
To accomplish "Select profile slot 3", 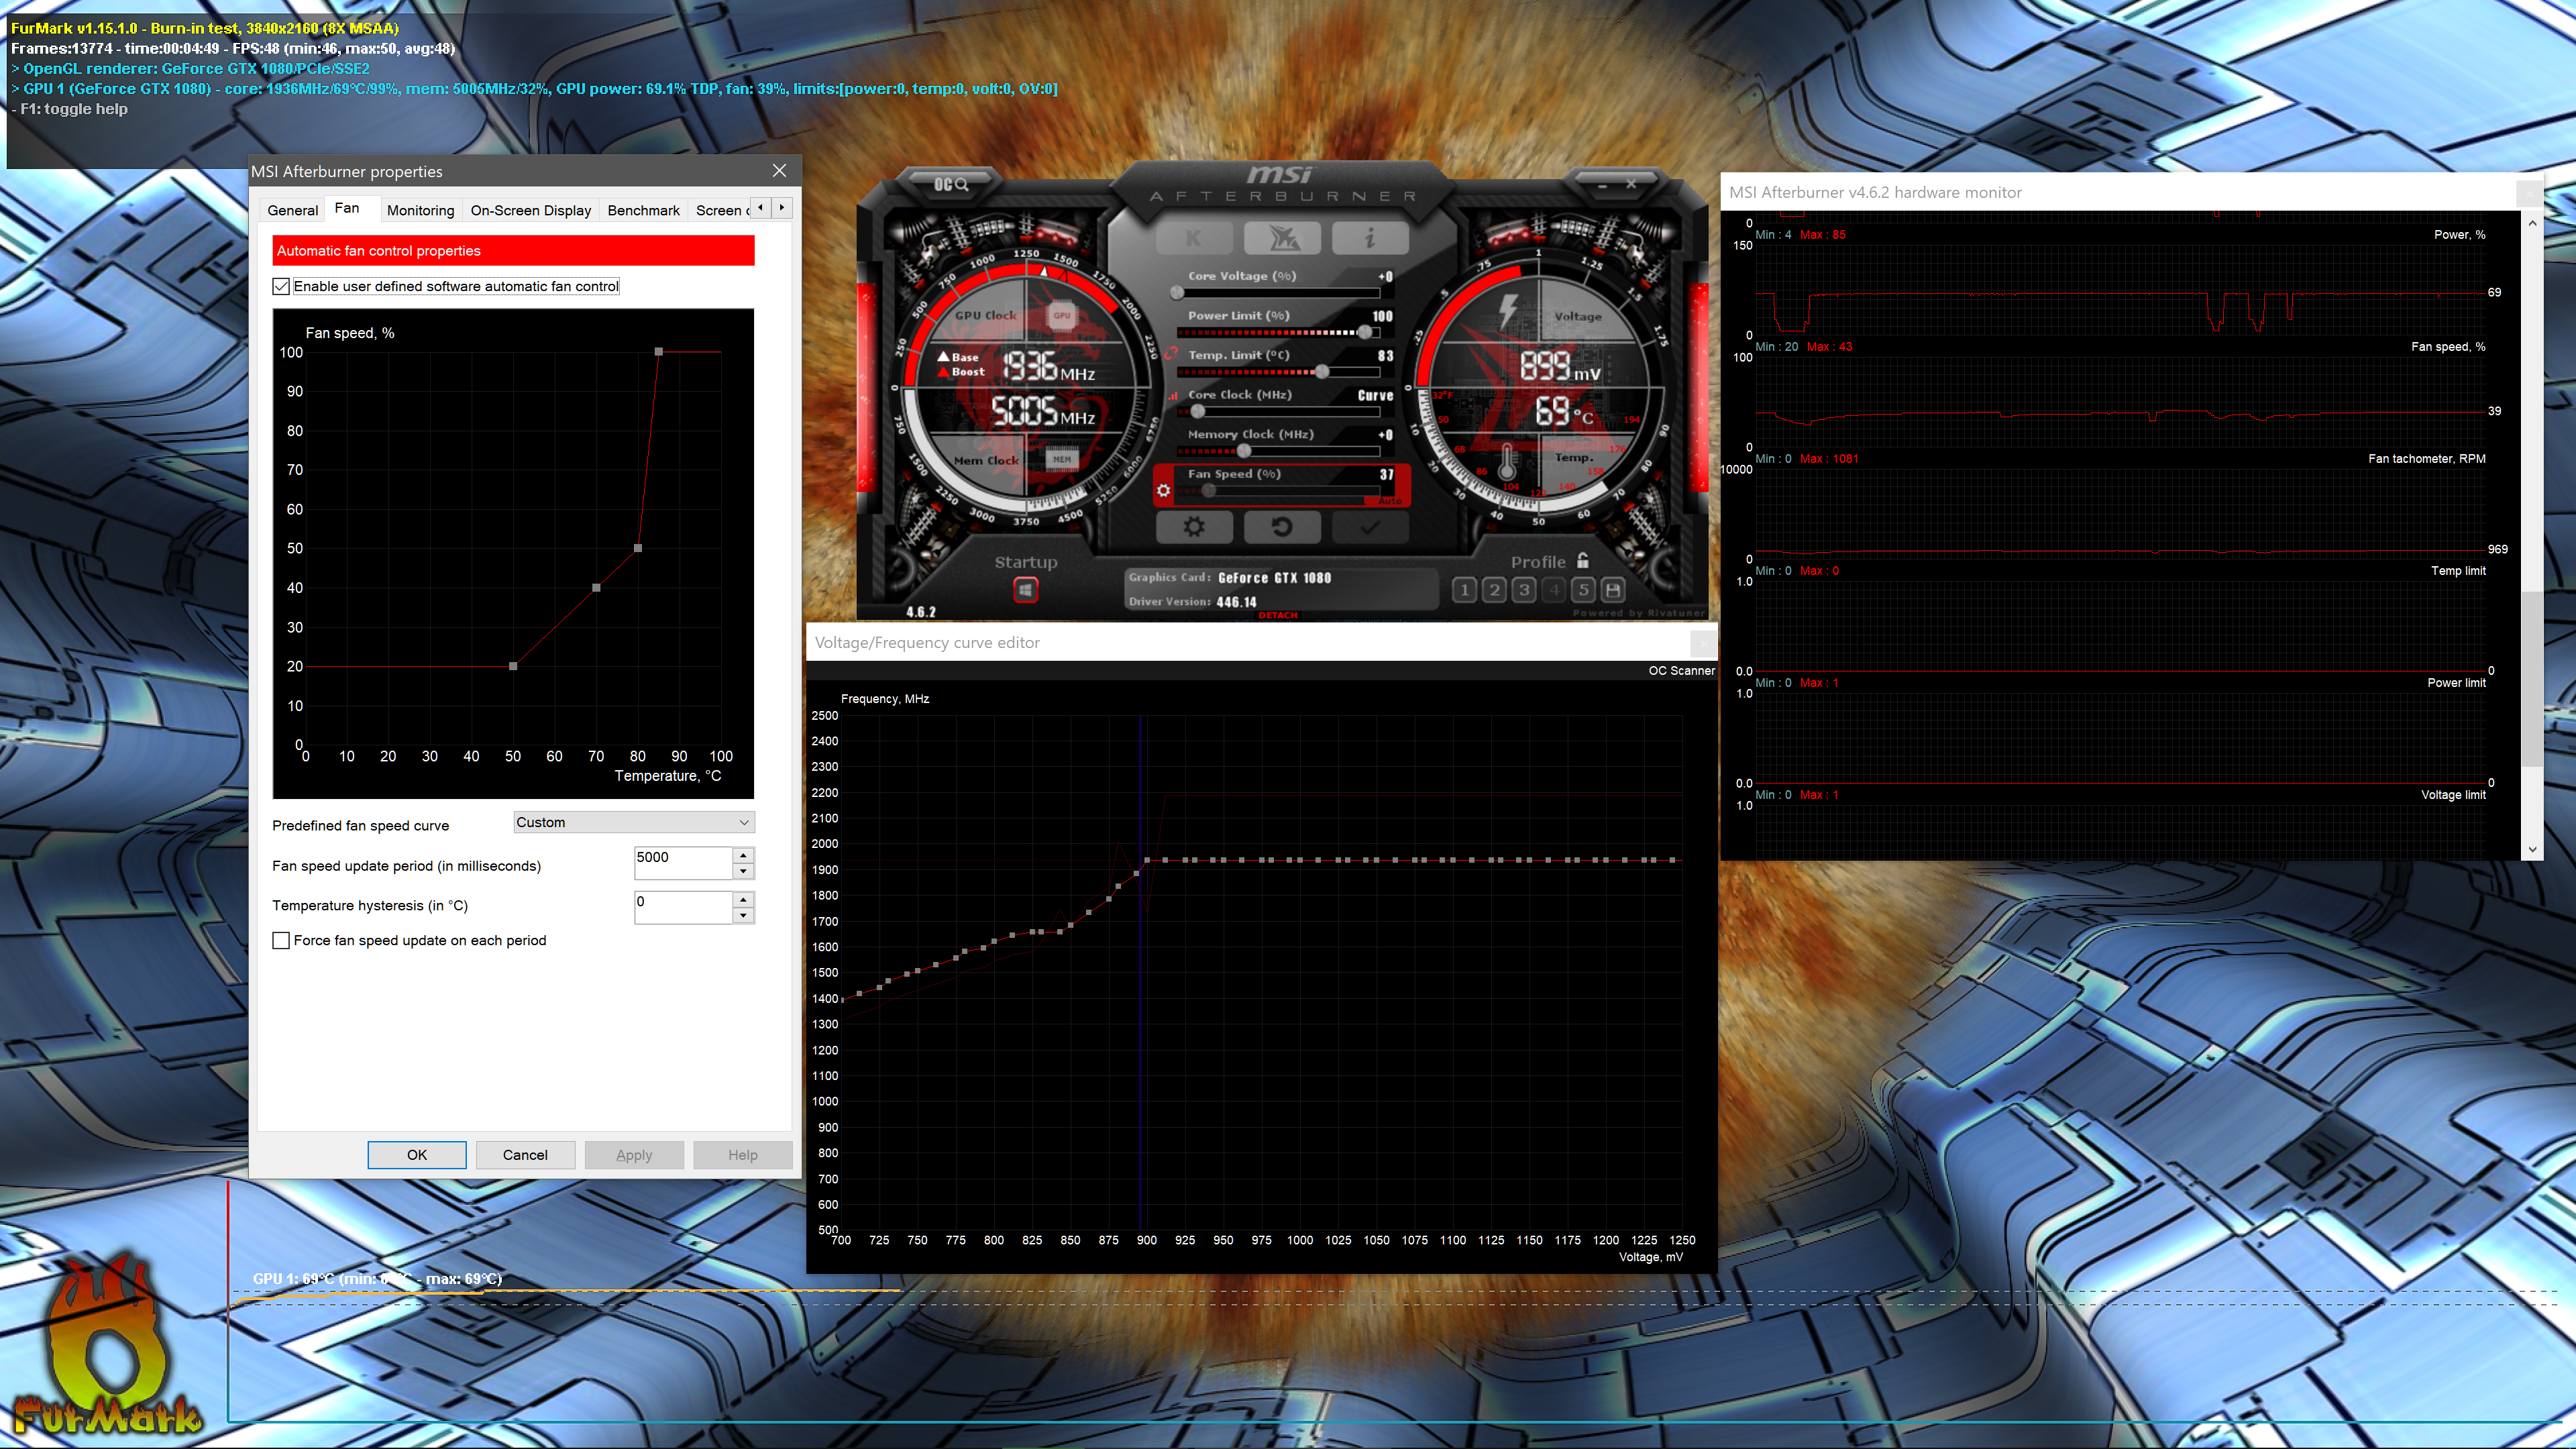I will pos(1524,590).
